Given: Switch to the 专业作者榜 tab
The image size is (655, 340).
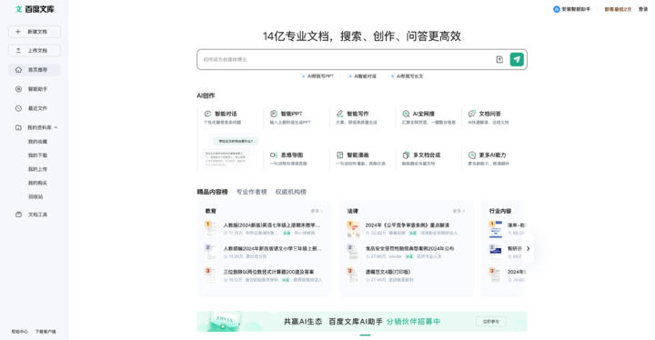Looking at the screenshot, I should coord(251,192).
